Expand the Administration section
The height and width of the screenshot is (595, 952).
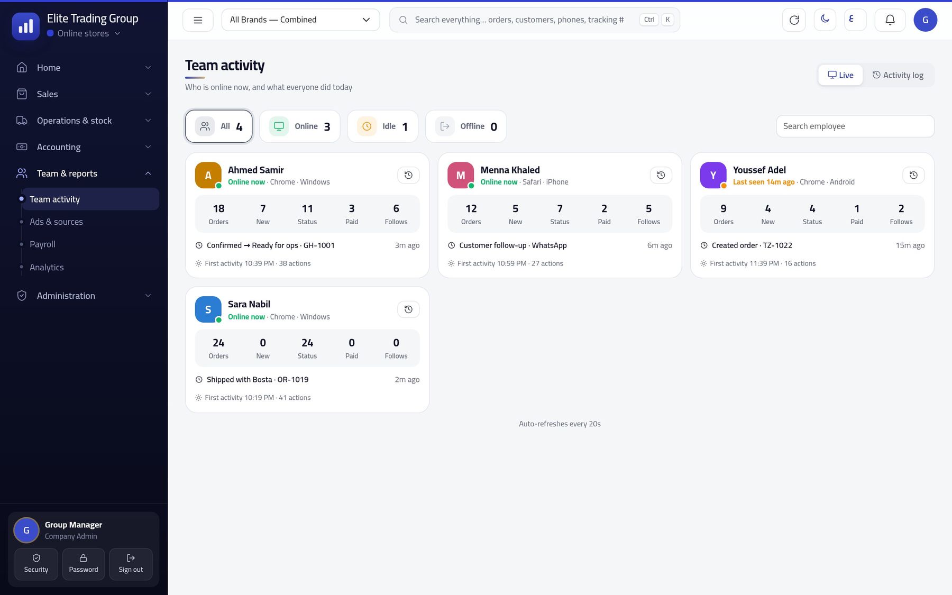coord(84,296)
